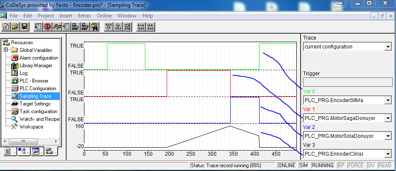396x171 pixels.
Task: Open the File menu
Action: 14,16
